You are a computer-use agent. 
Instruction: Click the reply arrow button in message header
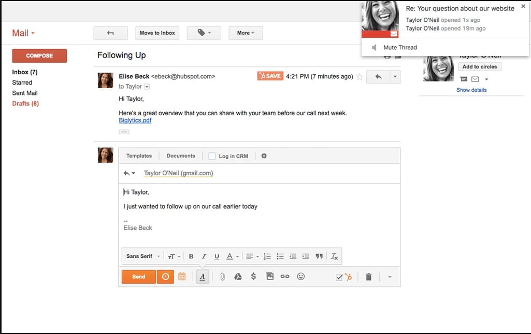pos(378,77)
